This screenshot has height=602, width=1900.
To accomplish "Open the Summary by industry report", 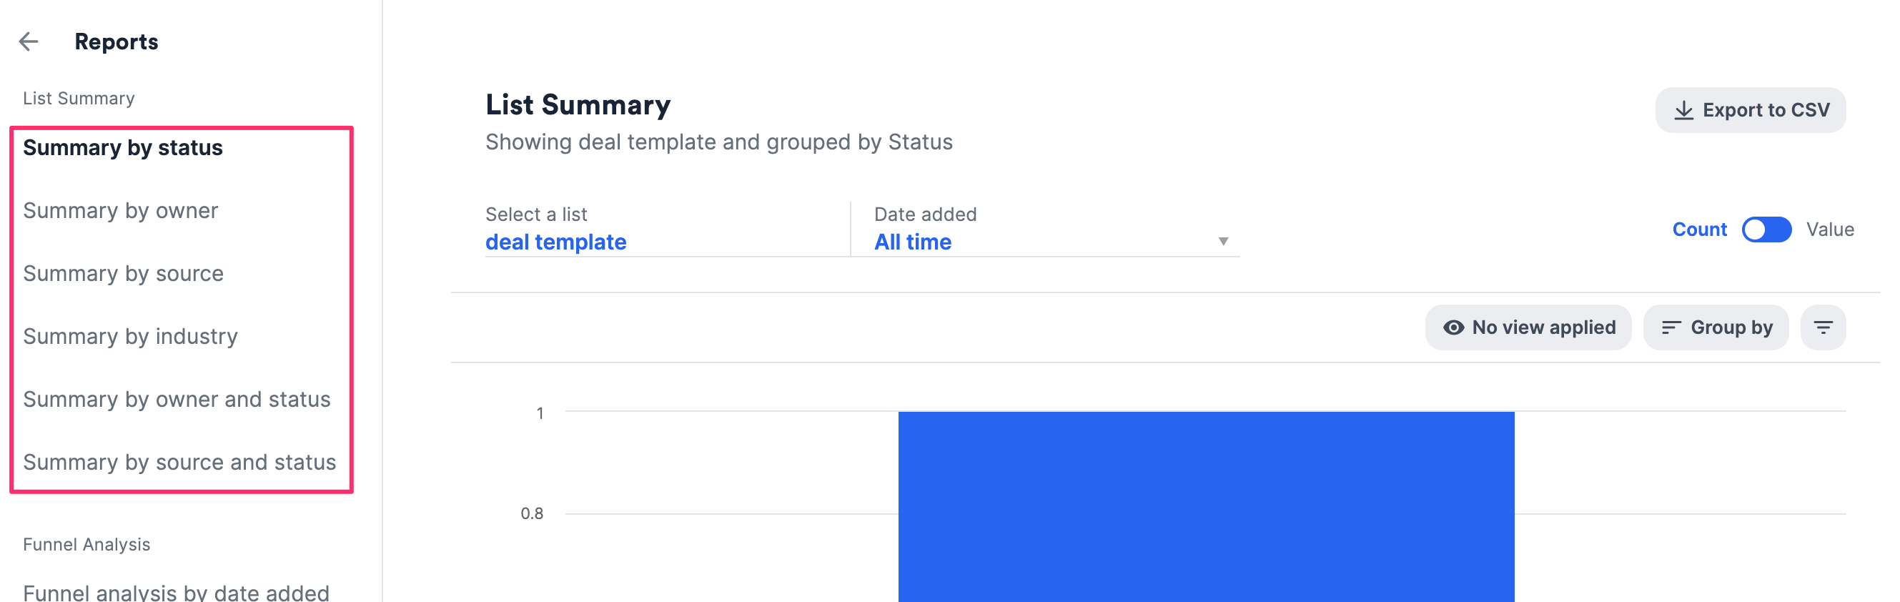I will [131, 335].
